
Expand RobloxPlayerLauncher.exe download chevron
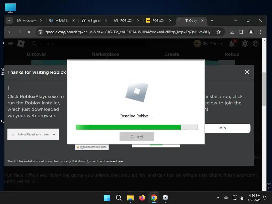click(54, 134)
